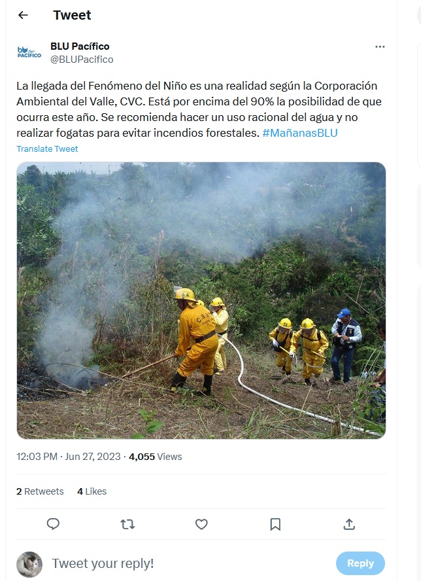Open the three-dot more options menu
Image resolution: width=421 pixels, height=581 pixels.
(x=380, y=46)
